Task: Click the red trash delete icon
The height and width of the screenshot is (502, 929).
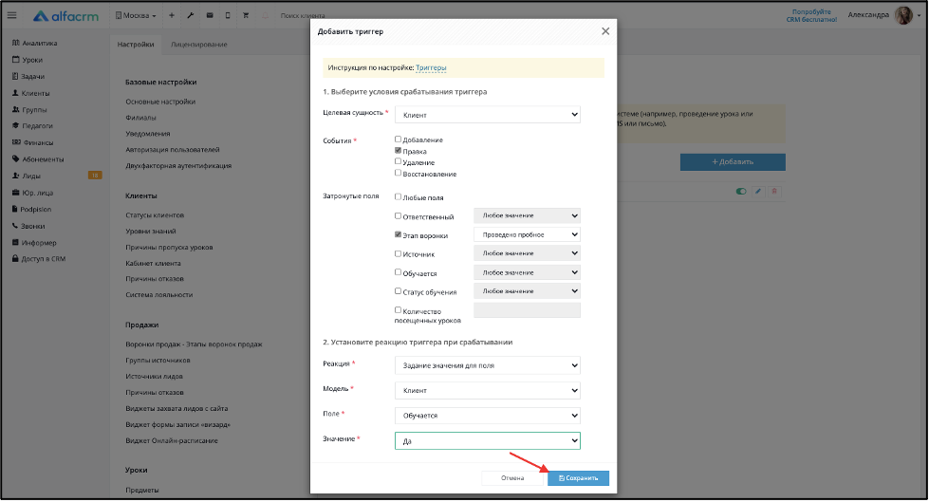Action: (774, 192)
